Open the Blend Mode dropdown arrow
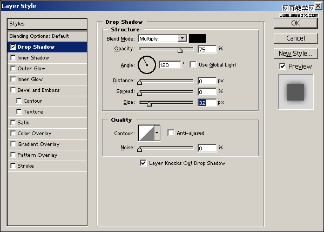324x232 pixels. coord(183,38)
